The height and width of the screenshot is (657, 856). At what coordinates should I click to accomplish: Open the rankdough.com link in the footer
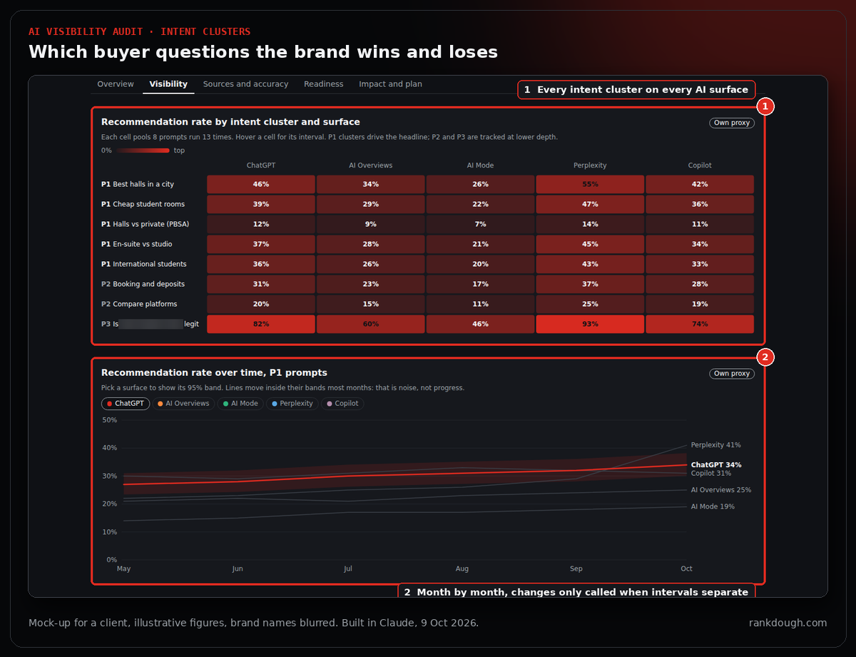click(788, 623)
